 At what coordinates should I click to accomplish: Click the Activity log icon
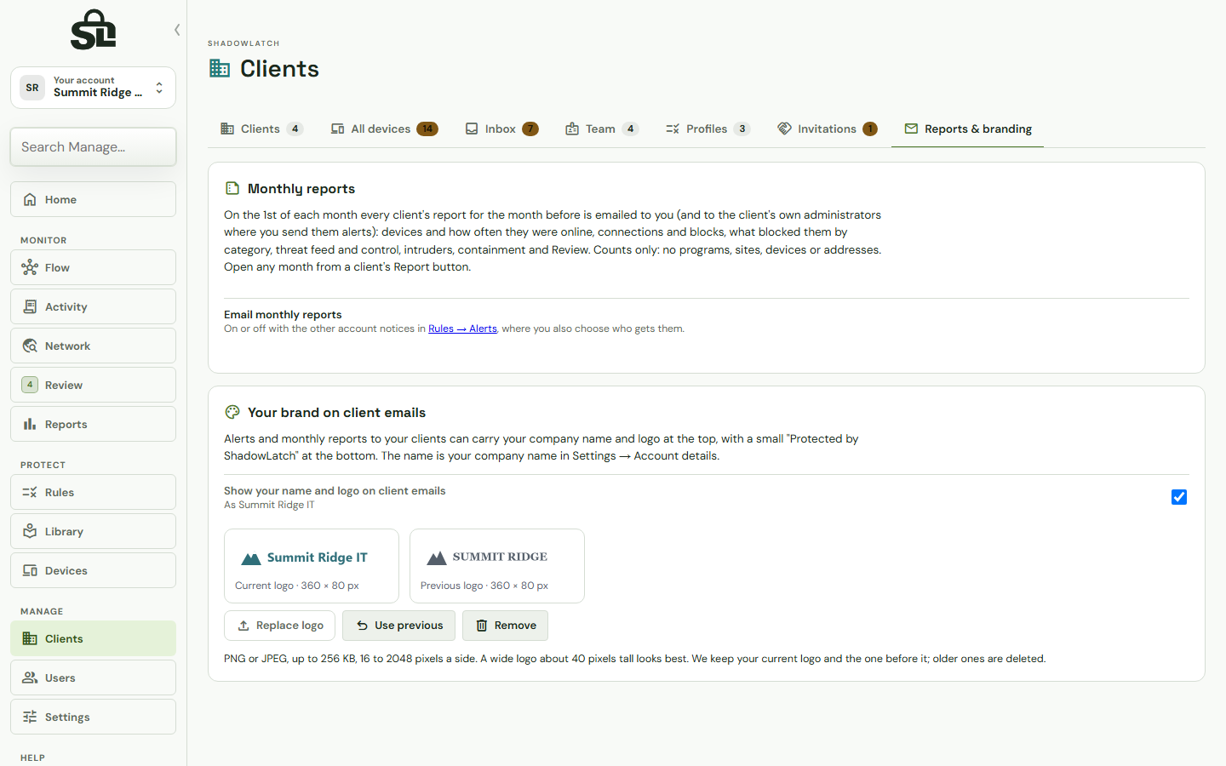point(30,306)
